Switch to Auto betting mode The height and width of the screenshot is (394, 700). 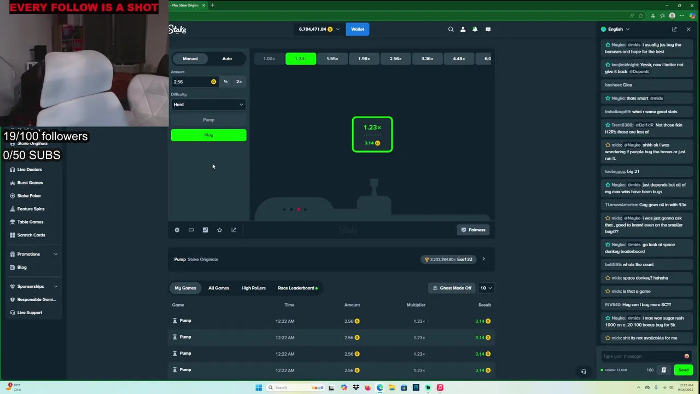click(x=227, y=59)
